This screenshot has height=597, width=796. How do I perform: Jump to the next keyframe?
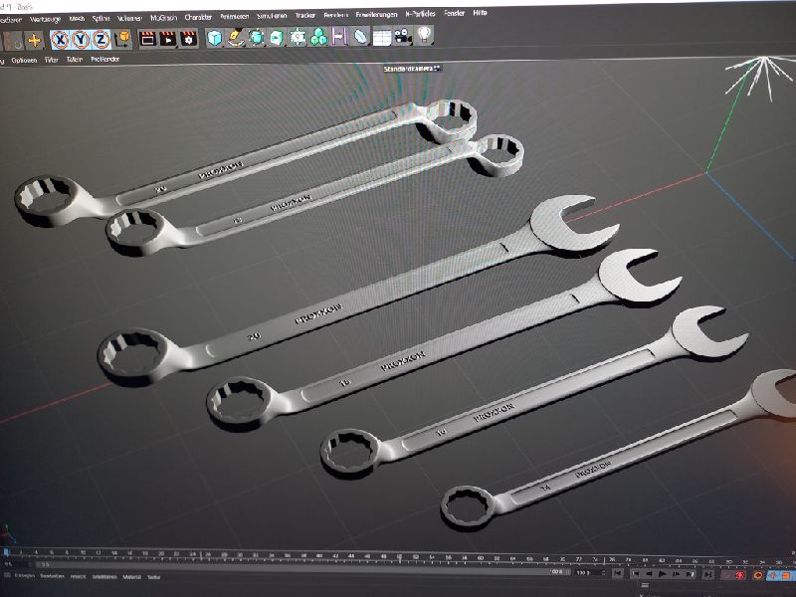(x=690, y=574)
